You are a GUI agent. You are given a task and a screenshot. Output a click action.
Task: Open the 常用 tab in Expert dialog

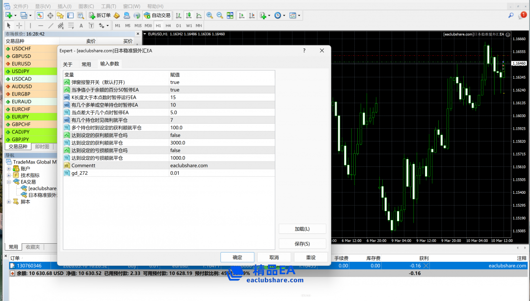click(x=86, y=64)
